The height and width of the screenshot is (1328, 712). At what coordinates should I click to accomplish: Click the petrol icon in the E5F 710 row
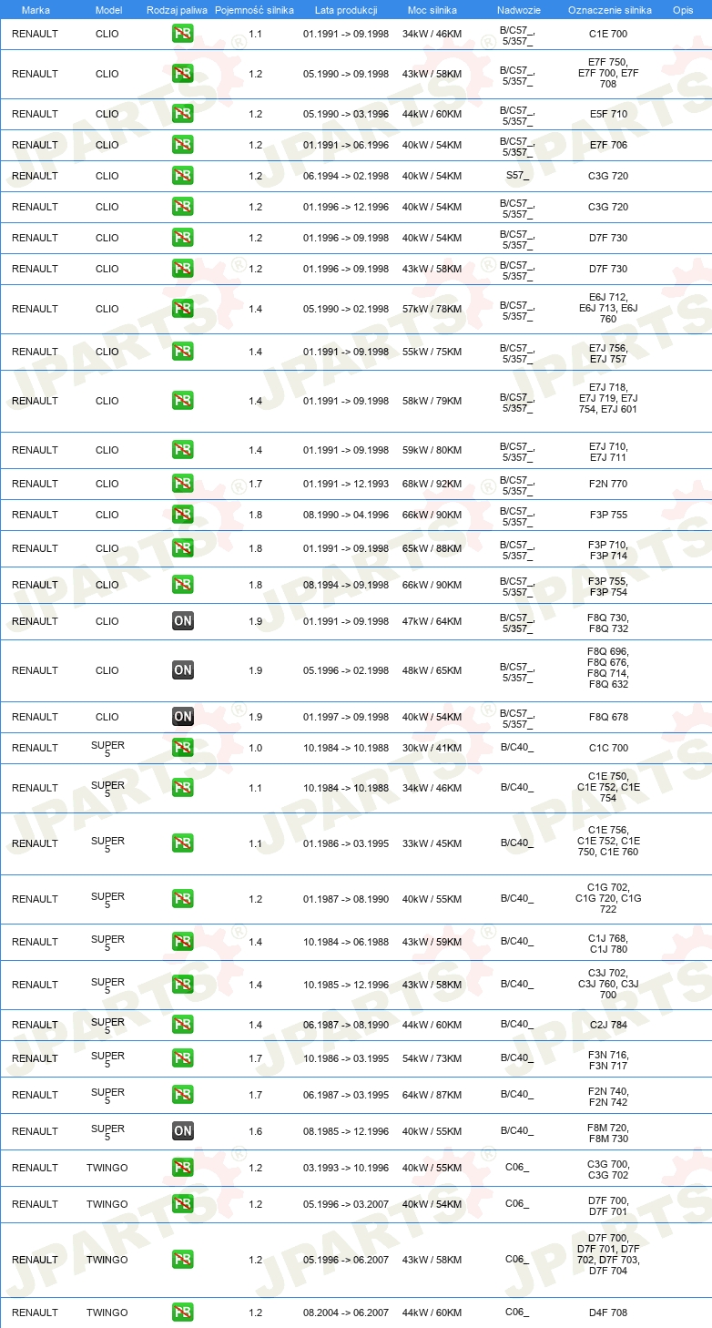(183, 114)
